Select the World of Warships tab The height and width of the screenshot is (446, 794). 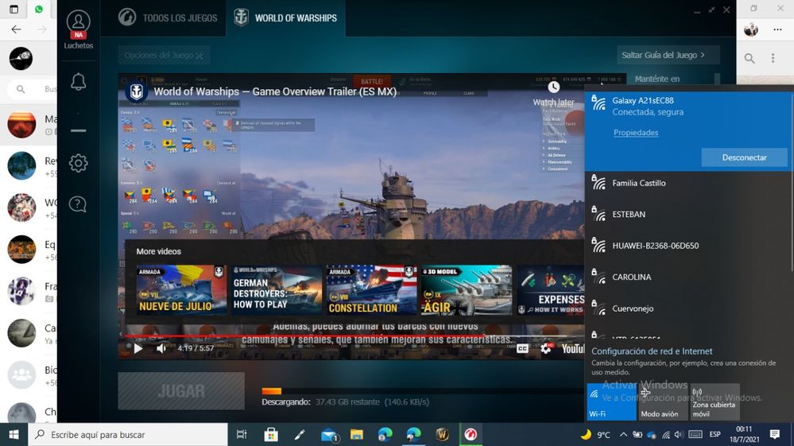(285, 17)
